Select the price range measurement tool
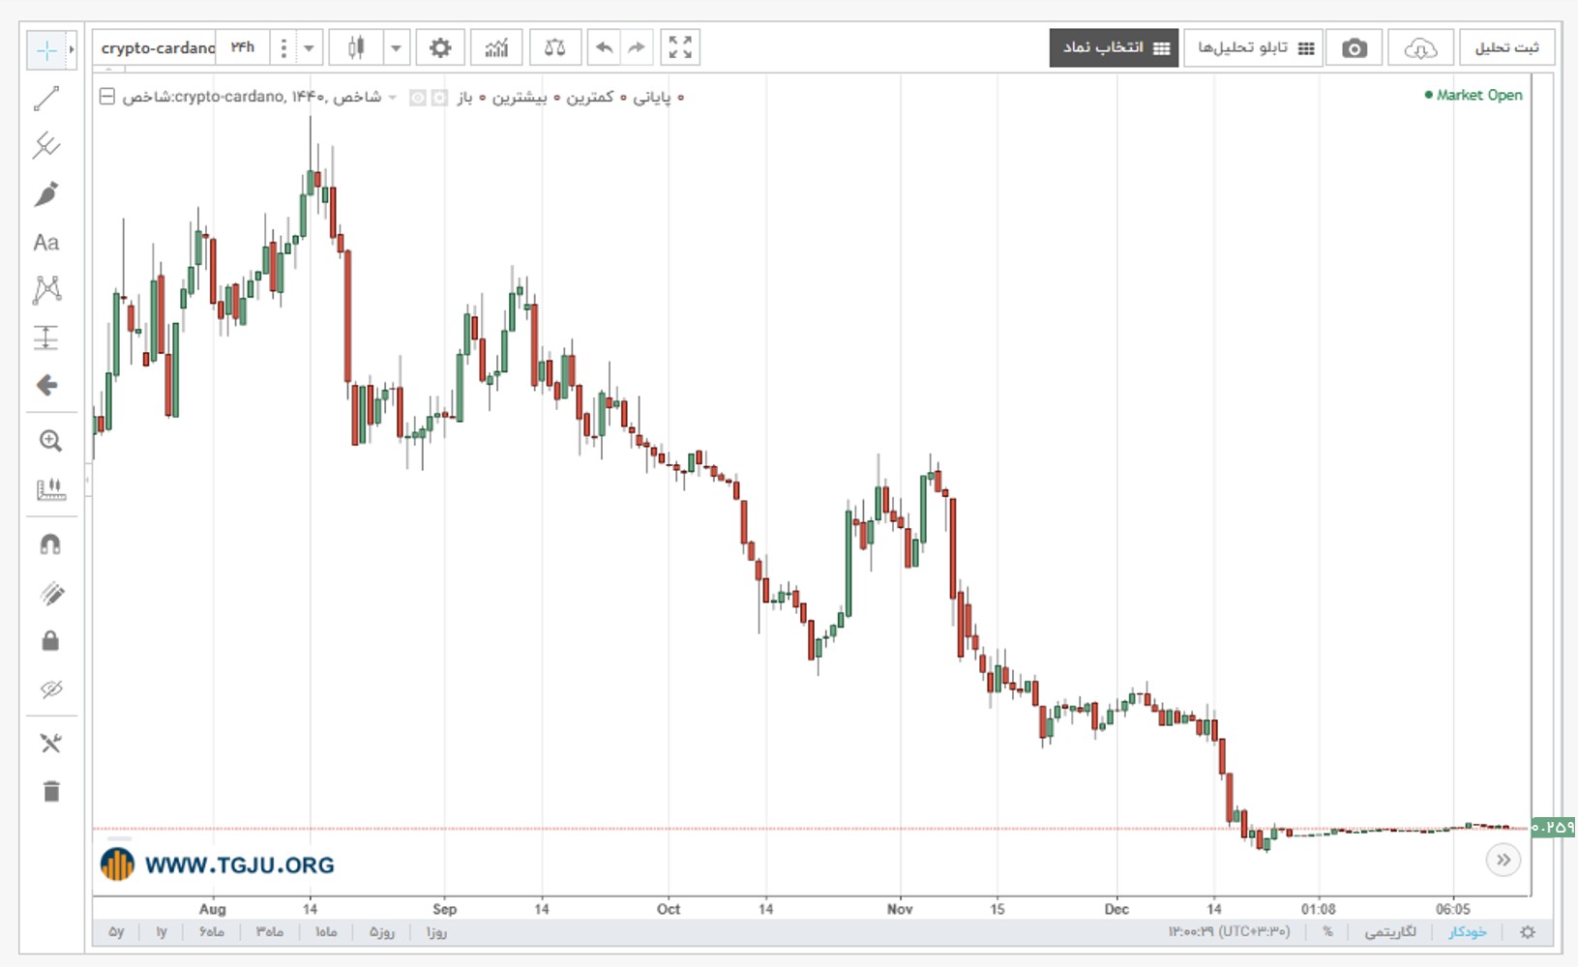Image resolution: width=1578 pixels, height=967 pixels. point(46,337)
